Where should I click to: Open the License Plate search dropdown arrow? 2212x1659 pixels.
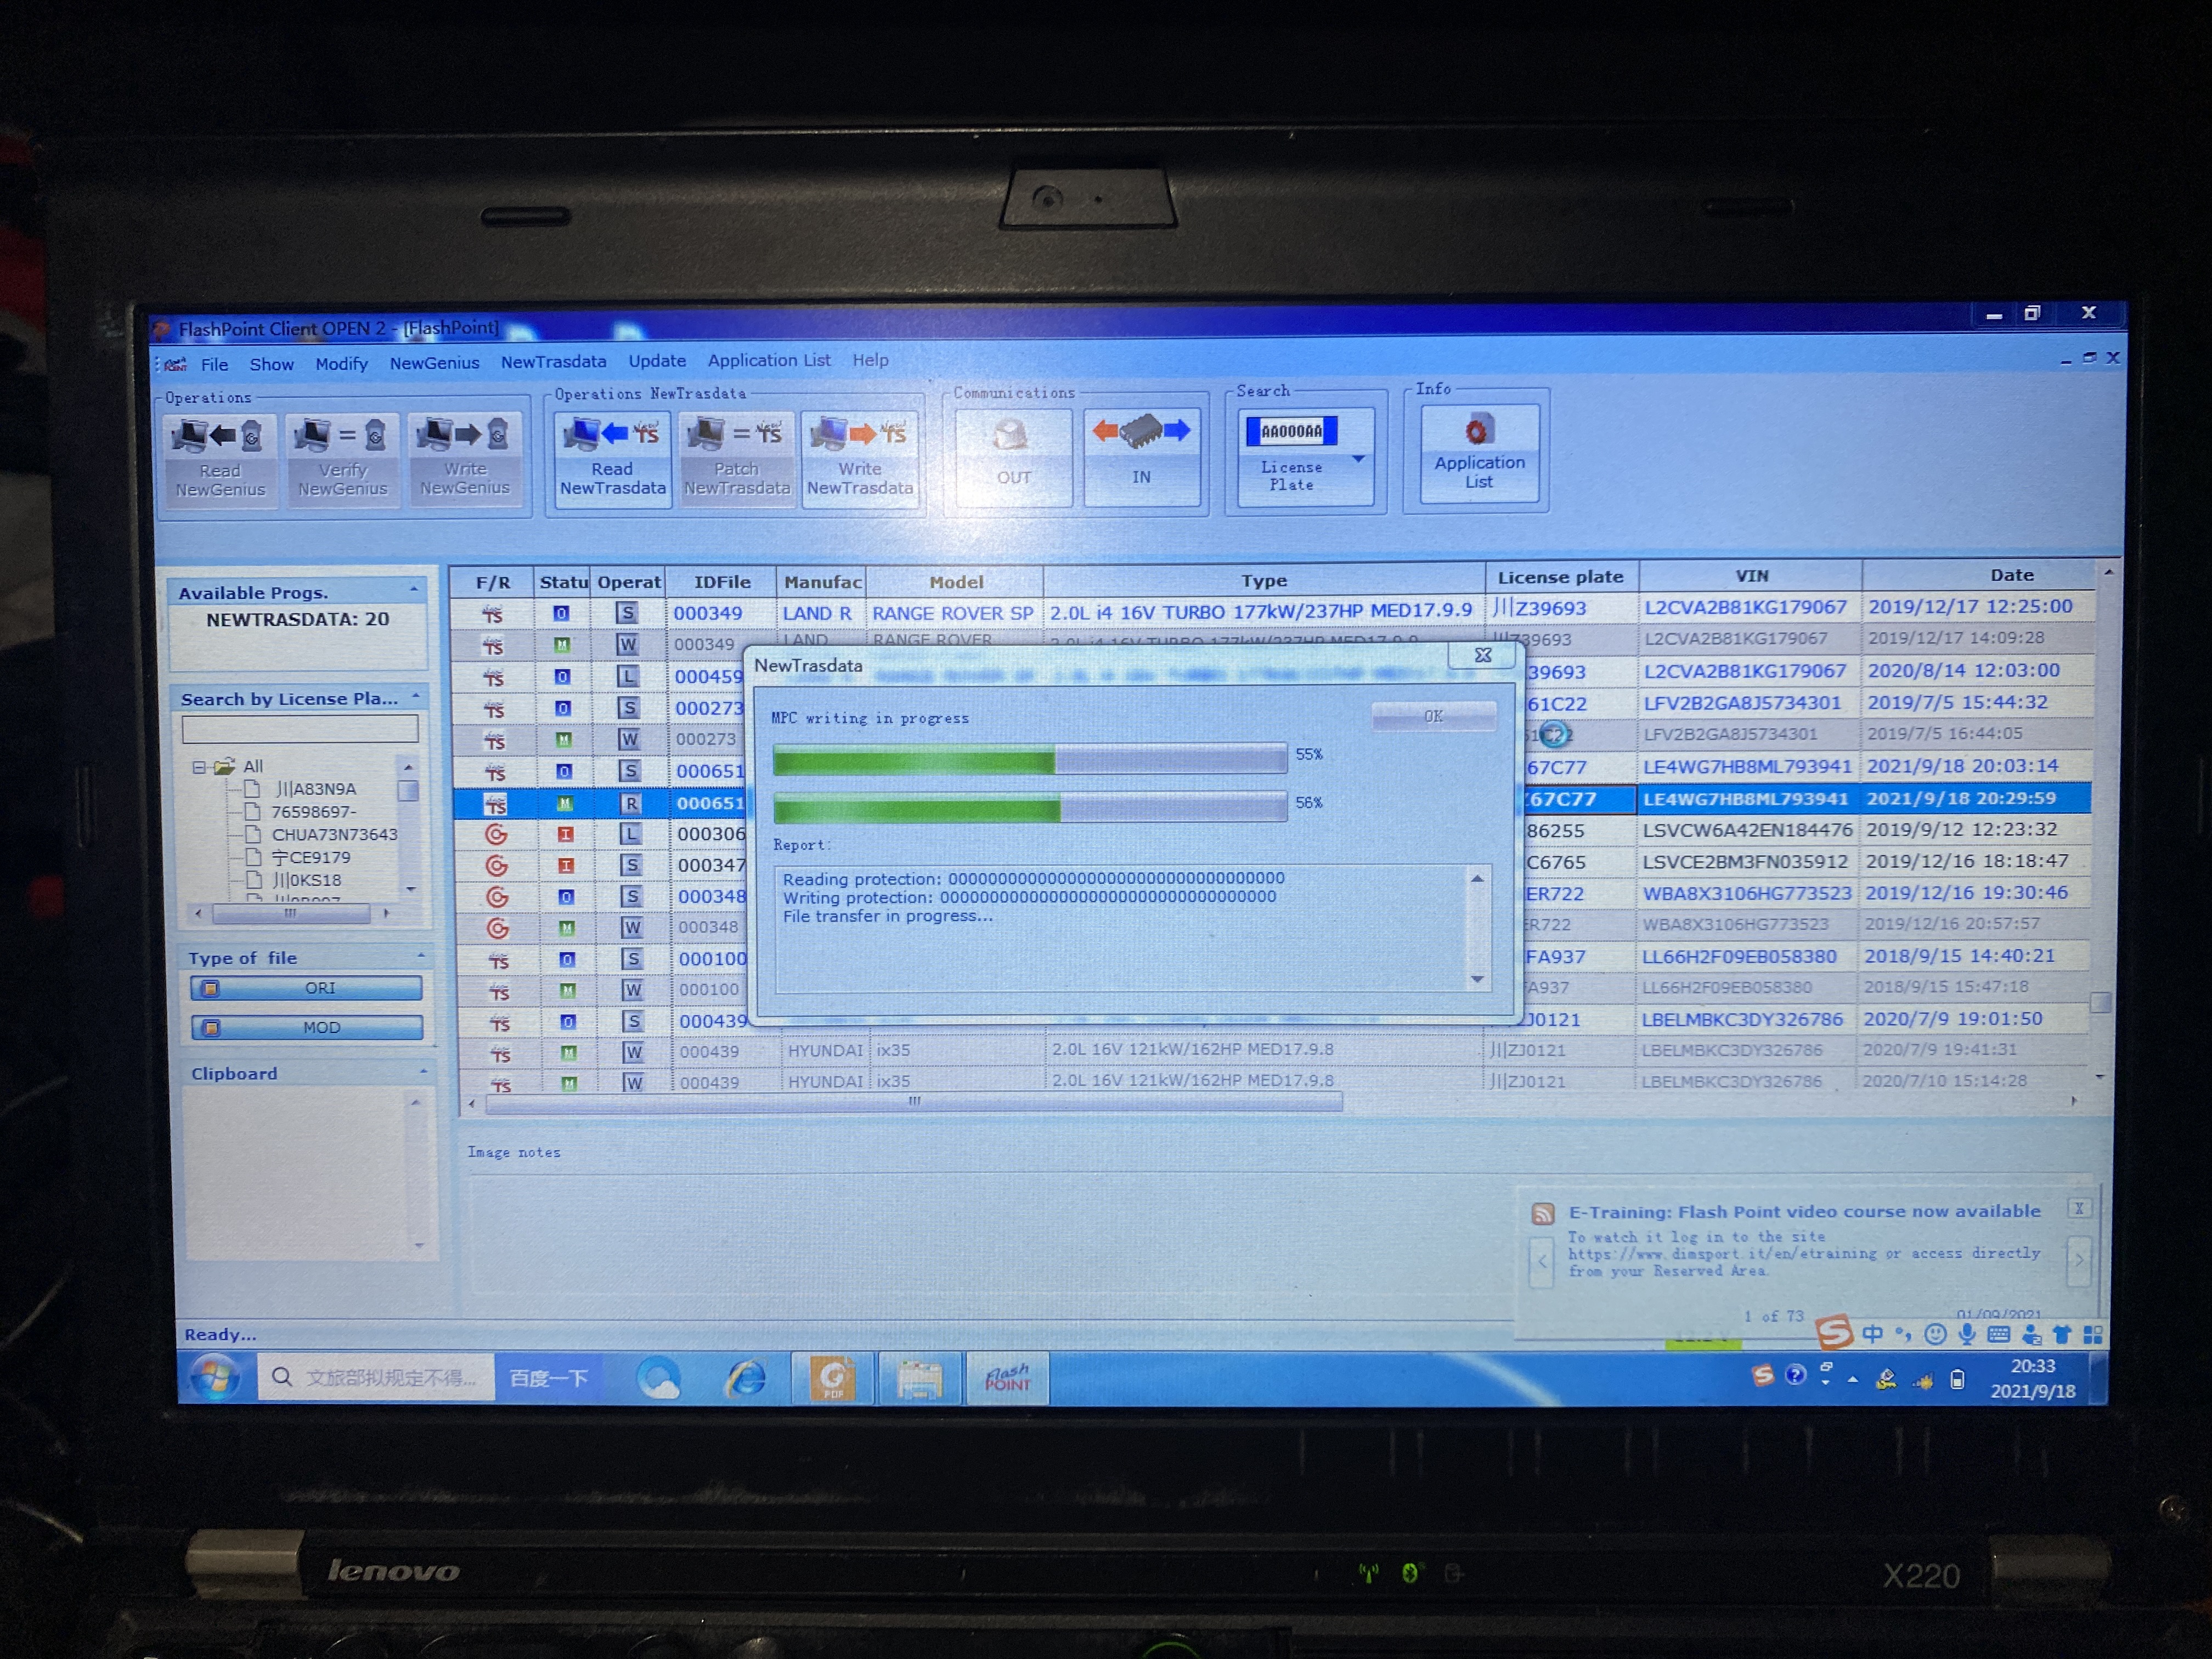(x=1358, y=459)
